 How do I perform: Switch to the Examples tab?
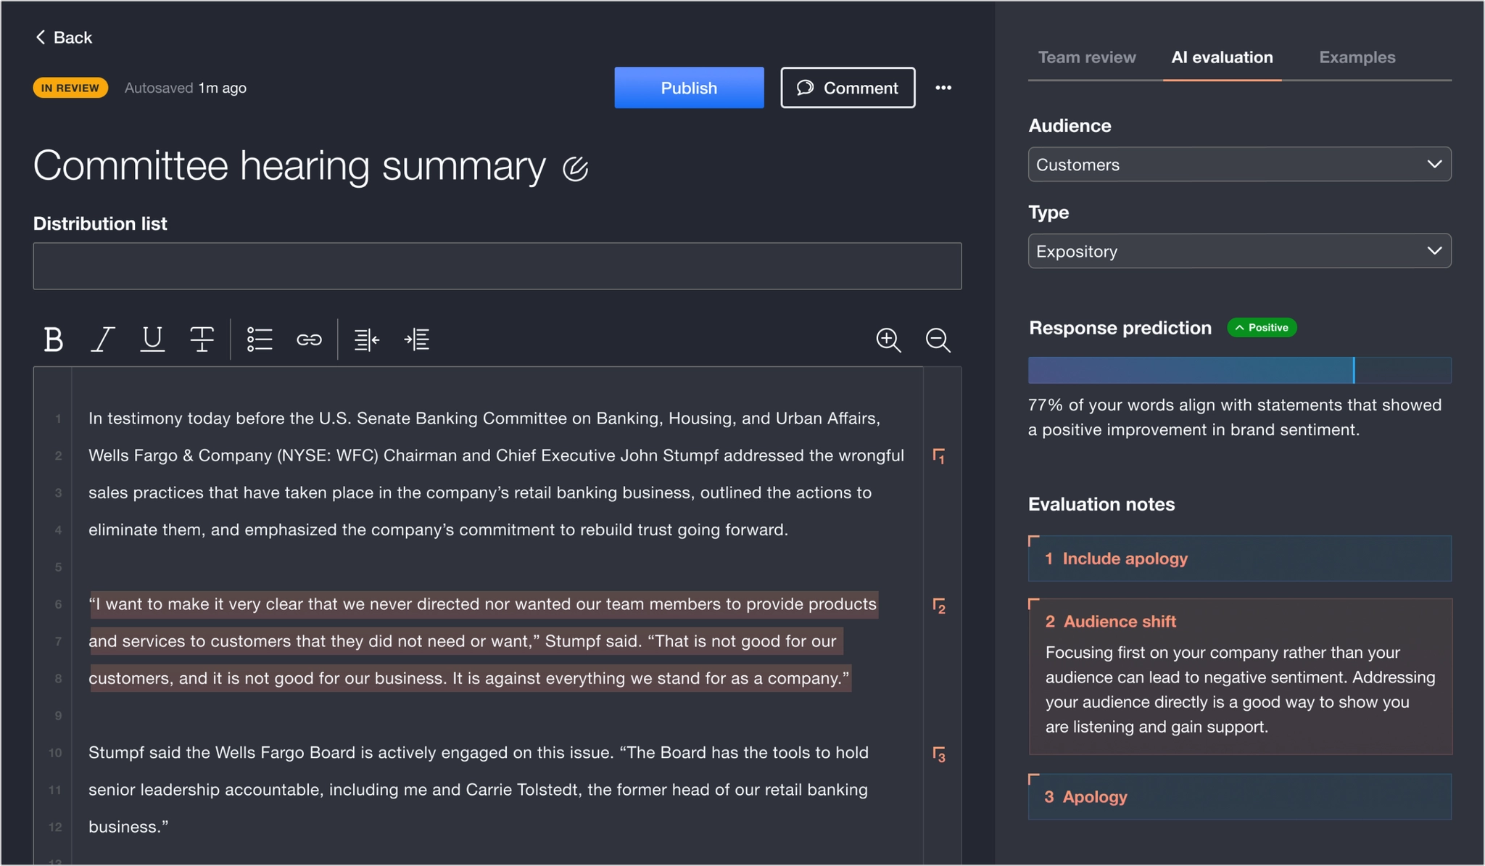point(1357,57)
